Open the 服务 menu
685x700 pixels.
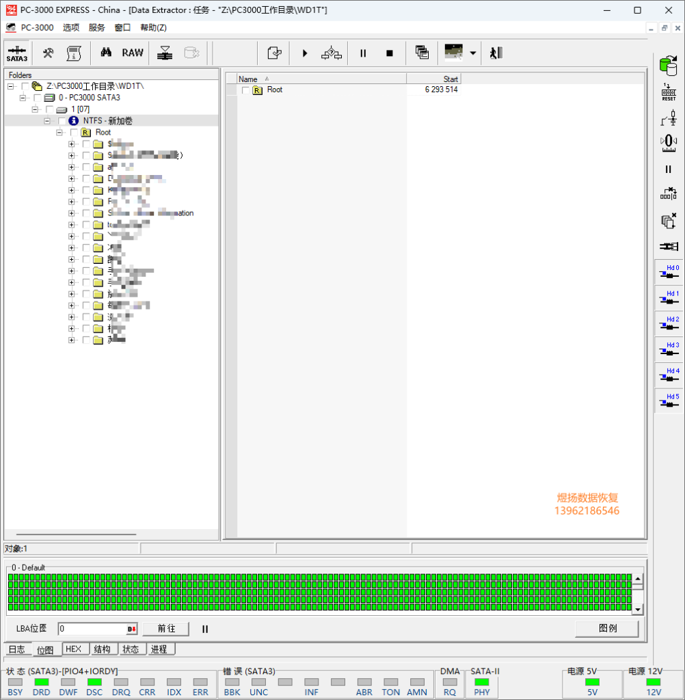tap(96, 27)
